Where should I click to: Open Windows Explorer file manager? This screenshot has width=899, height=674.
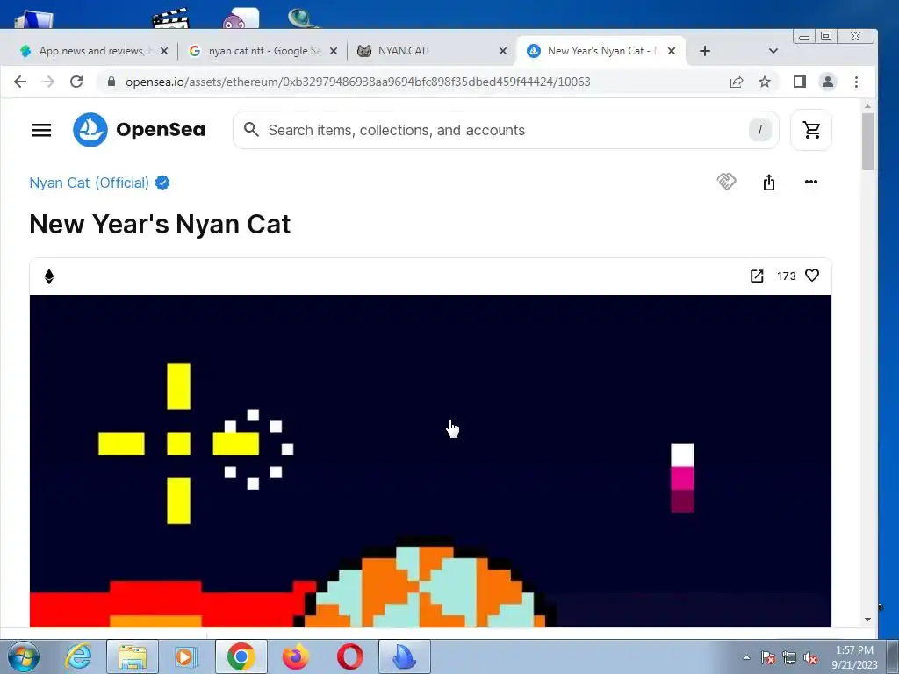(133, 656)
